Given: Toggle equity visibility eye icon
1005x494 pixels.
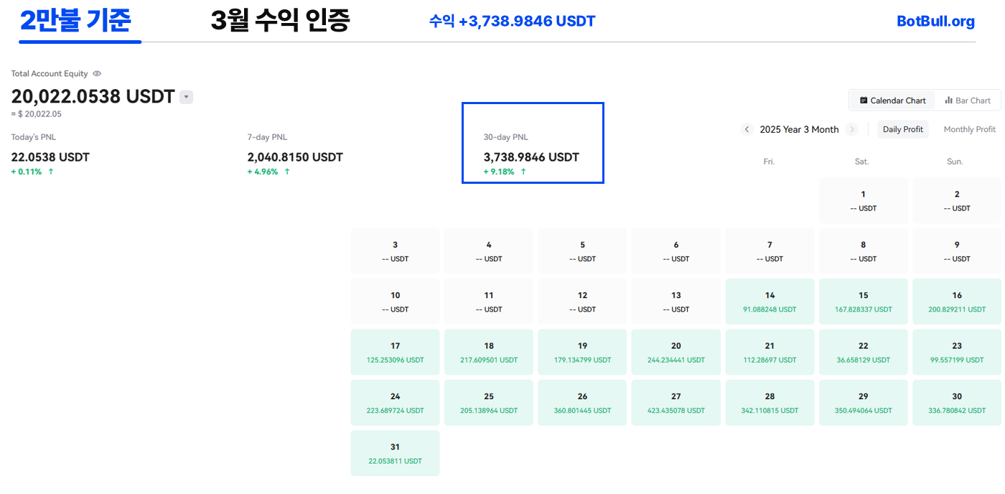Looking at the screenshot, I should pyautogui.click(x=97, y=74).
